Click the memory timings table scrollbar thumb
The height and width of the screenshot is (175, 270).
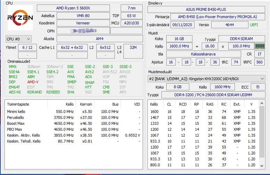point(262,132)
